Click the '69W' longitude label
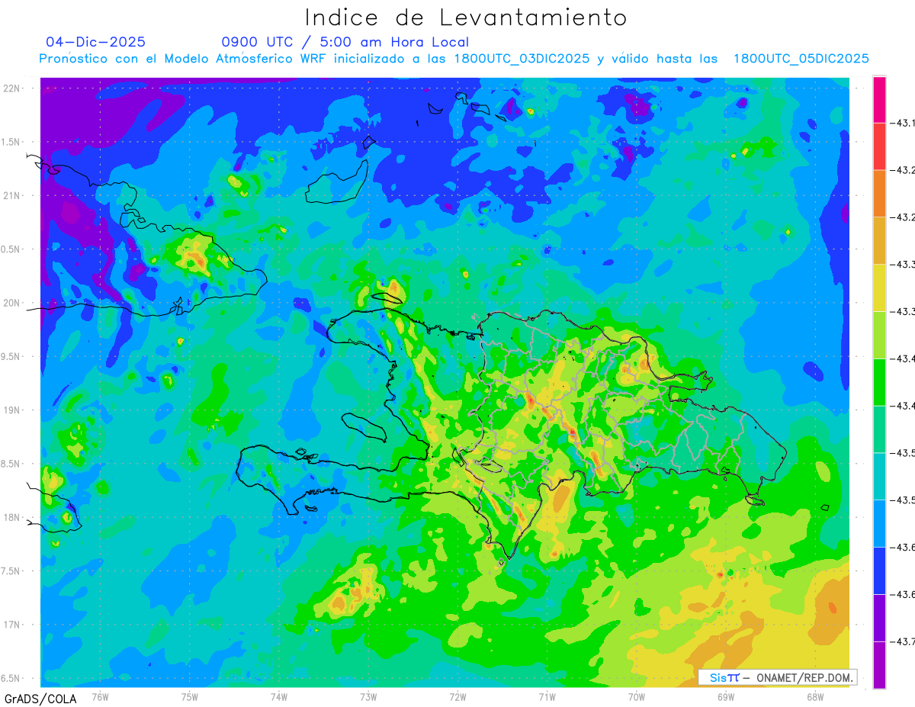This screenshot has width=915, height=707. coord(726,696)
